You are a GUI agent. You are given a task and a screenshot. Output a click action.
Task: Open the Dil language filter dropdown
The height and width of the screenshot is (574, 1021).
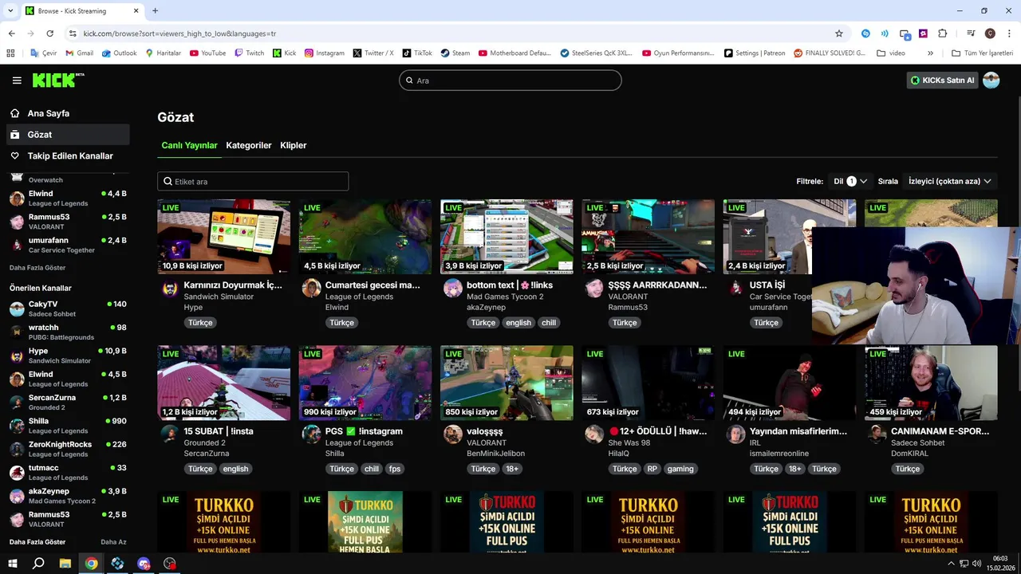850,182
